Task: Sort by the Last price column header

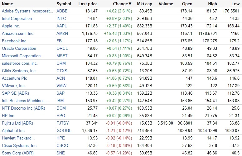Action: tap(88, 4)
